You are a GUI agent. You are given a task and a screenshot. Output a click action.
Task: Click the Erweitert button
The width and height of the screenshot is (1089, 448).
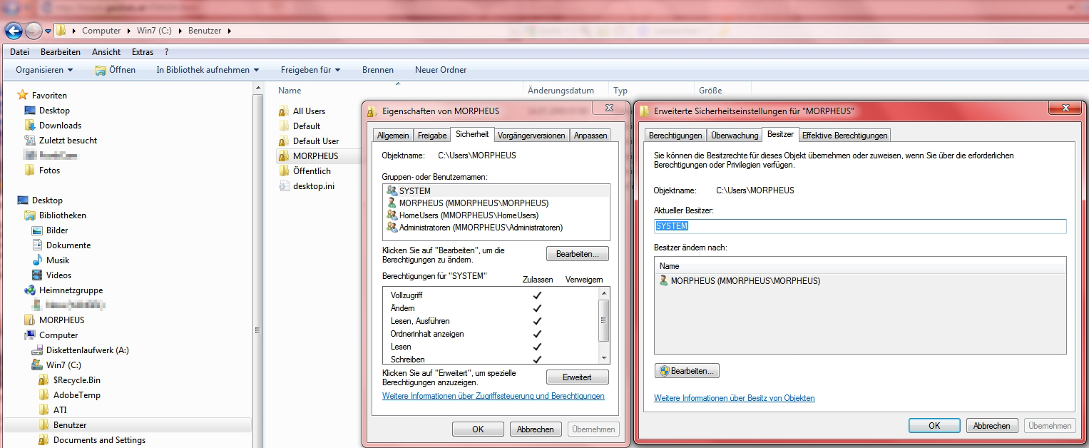[x=577, y=377]
